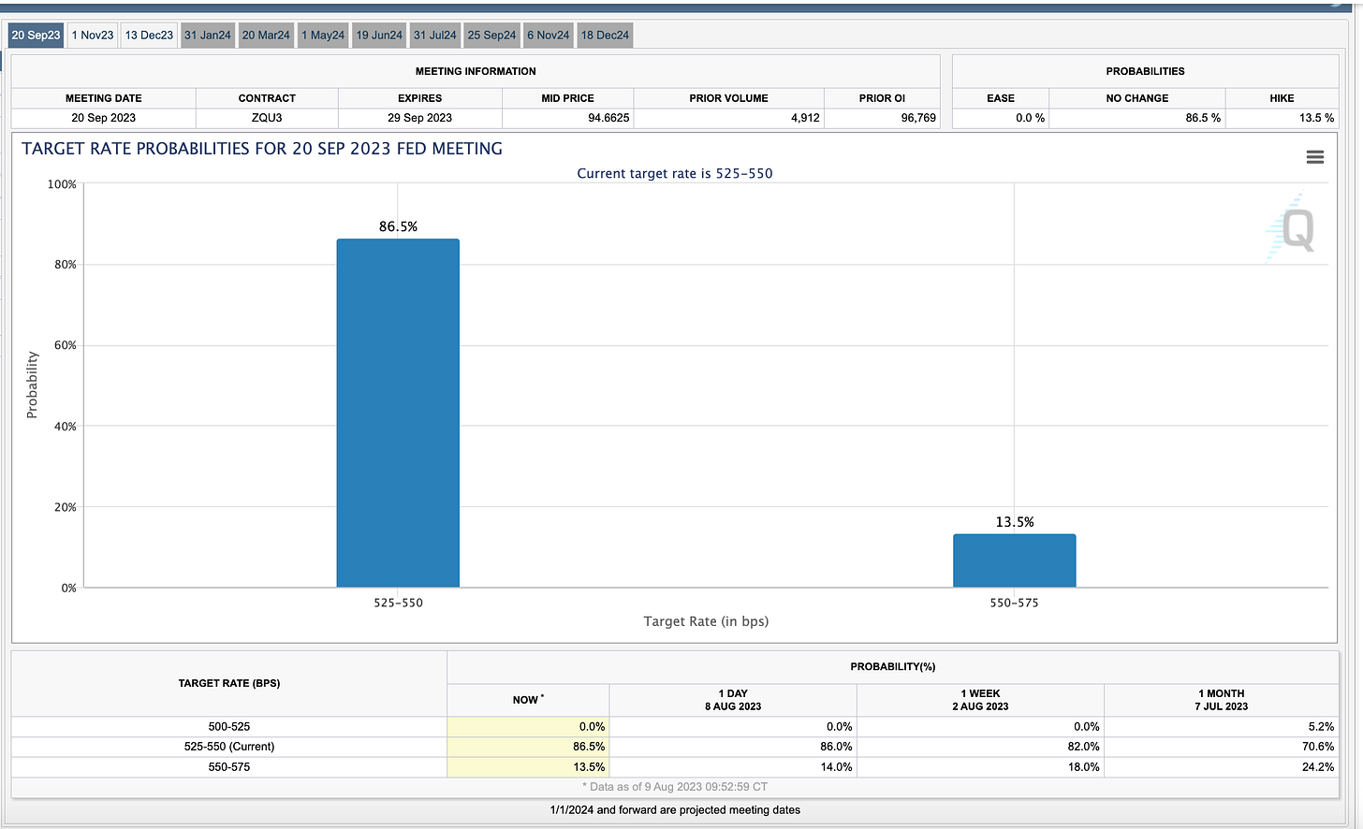Open the chart context menu via hamburger icon
This screenshot has height=829, width=1363.
[1314, 156]
